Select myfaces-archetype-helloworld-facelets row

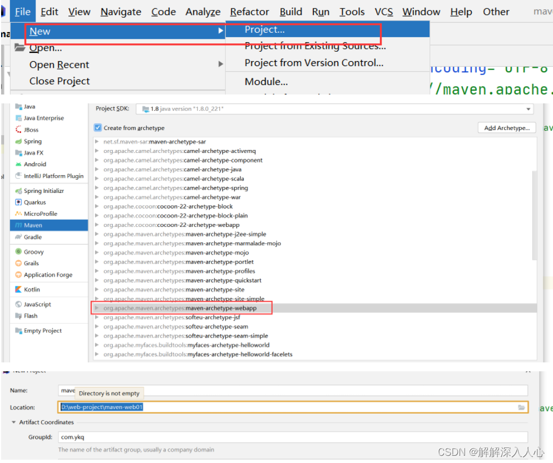314,354
